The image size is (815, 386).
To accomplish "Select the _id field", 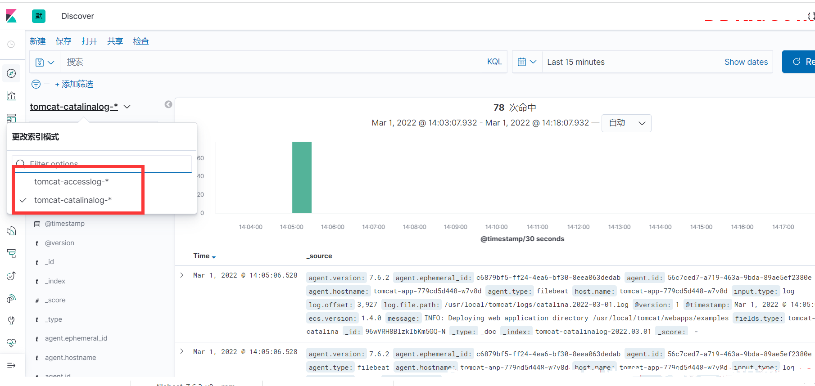I will (50, 262).
